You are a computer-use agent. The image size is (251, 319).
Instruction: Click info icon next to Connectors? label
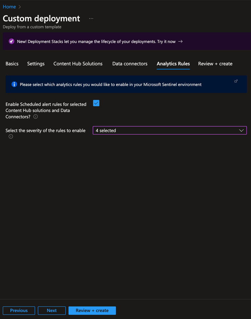click(x=36, y=117)
